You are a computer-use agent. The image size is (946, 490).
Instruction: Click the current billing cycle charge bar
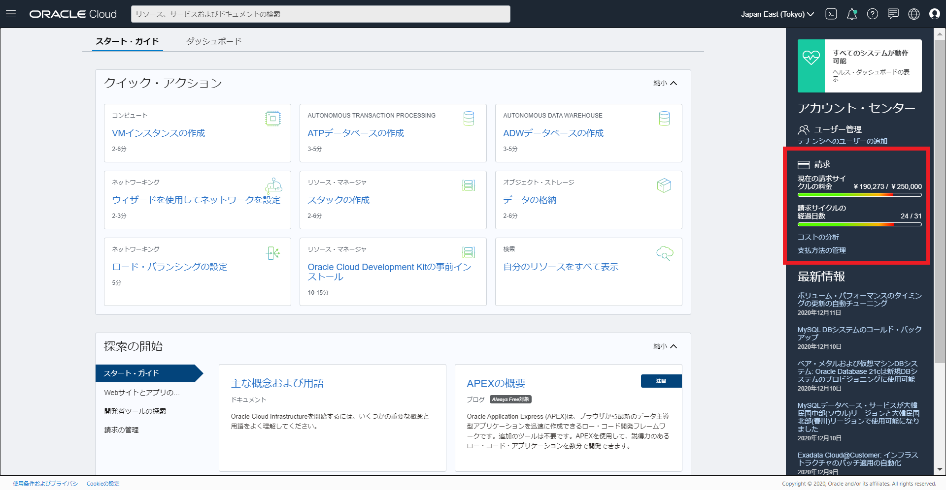coord(859,195)
